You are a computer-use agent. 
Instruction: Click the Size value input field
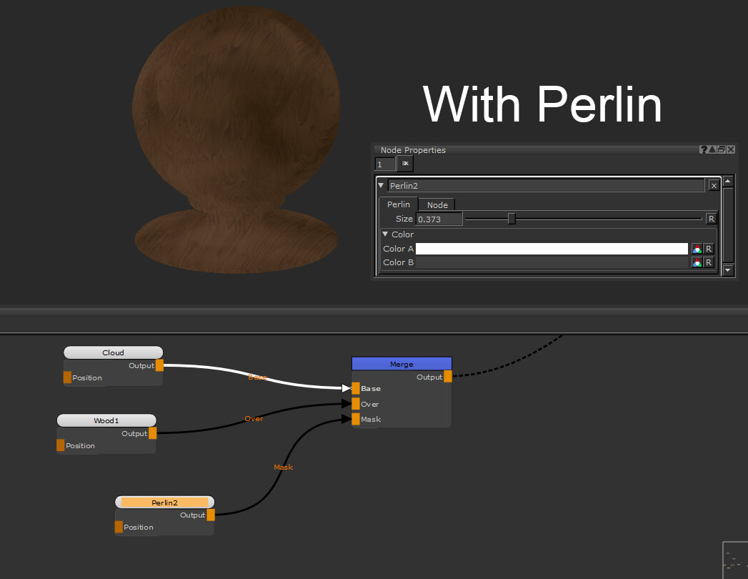(x=439, y=219)
